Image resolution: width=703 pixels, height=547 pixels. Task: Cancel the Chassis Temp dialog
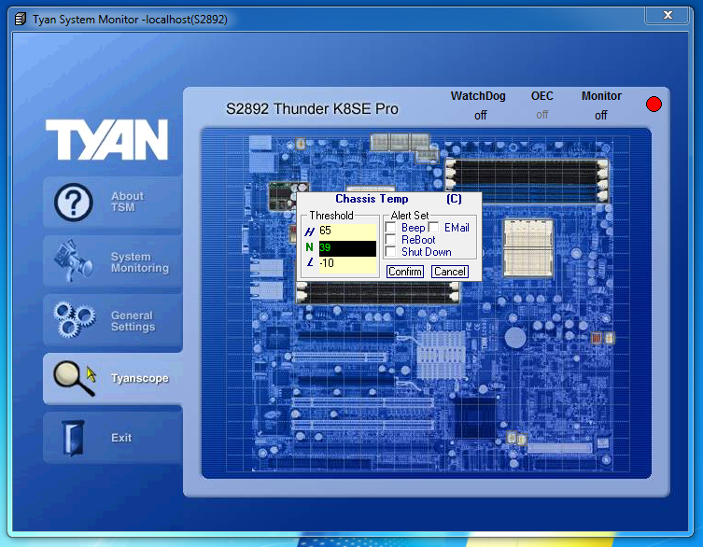pyautogui.click(x=449, y=272)
